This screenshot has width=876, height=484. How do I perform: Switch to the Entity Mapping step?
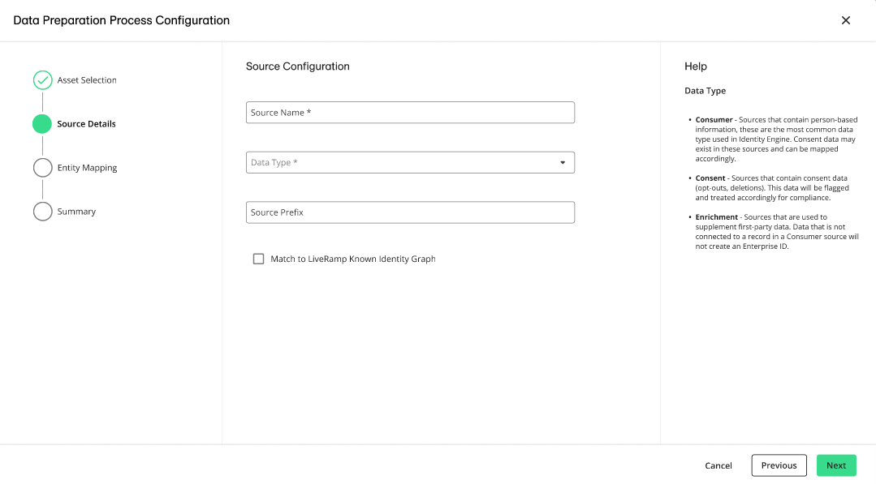coord(87,167)
